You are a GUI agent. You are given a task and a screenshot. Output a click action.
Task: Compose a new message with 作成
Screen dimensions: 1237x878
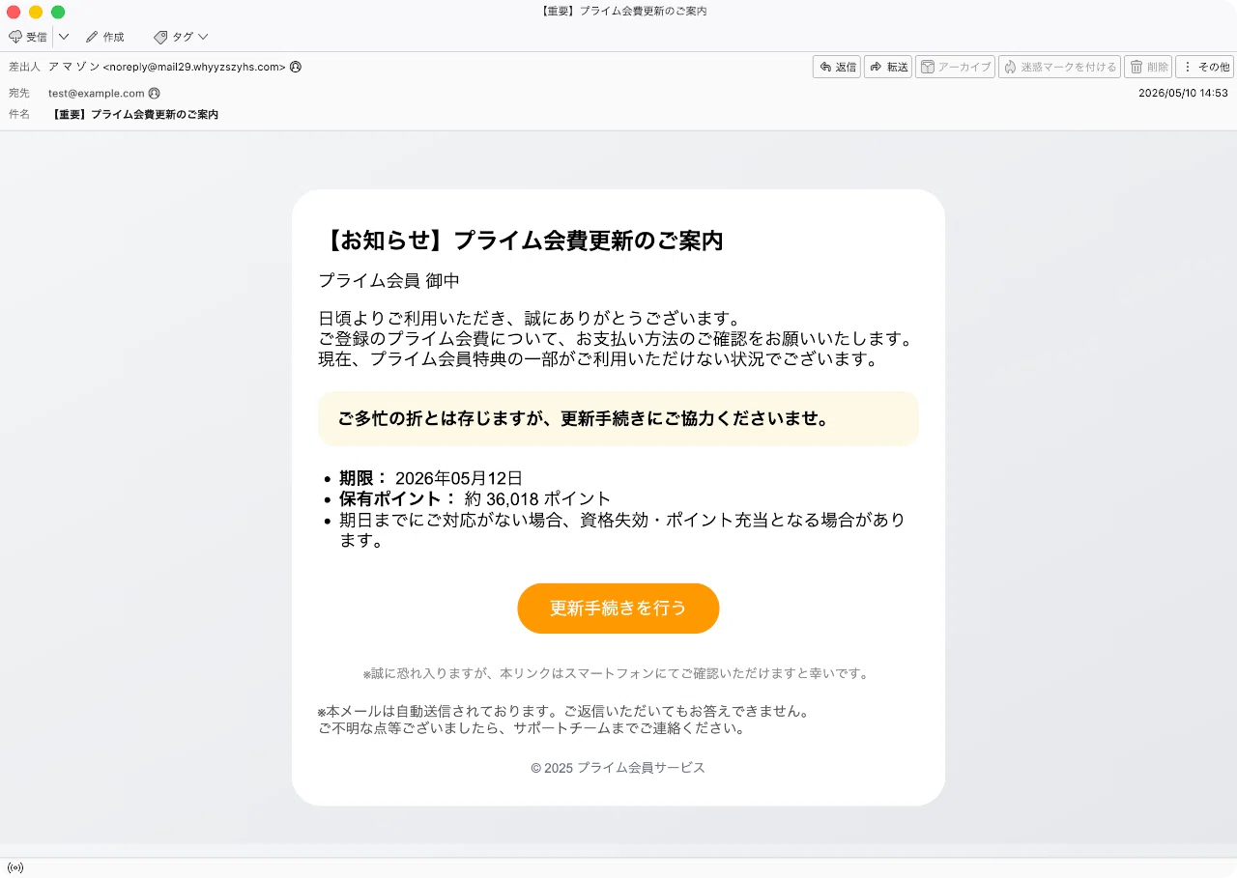[x=104, y=37]
